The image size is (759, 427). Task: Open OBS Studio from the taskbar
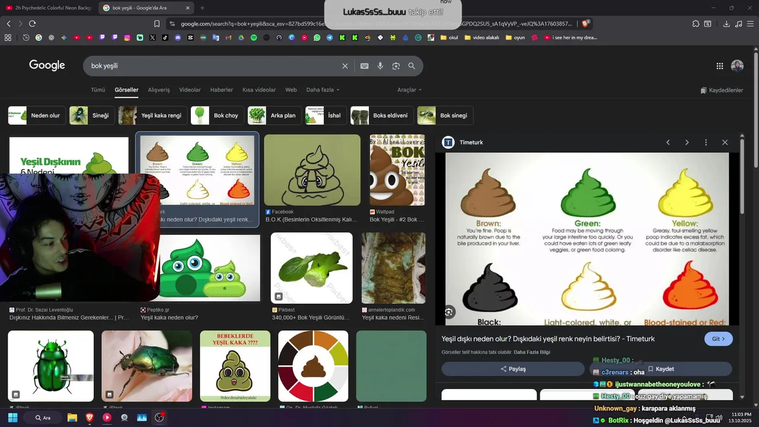(x=160, y=418)
